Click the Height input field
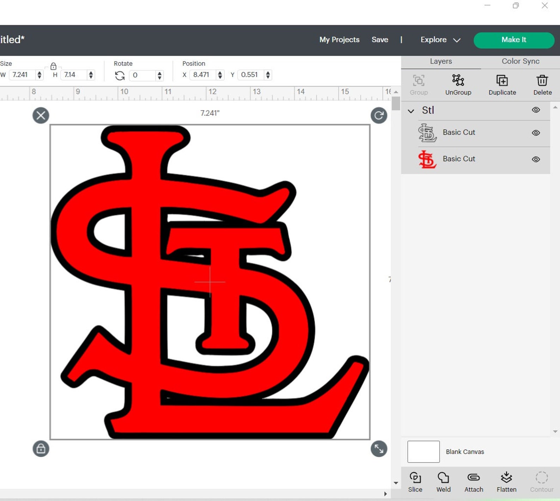560x501 pixels. click(x=74, y=75)
